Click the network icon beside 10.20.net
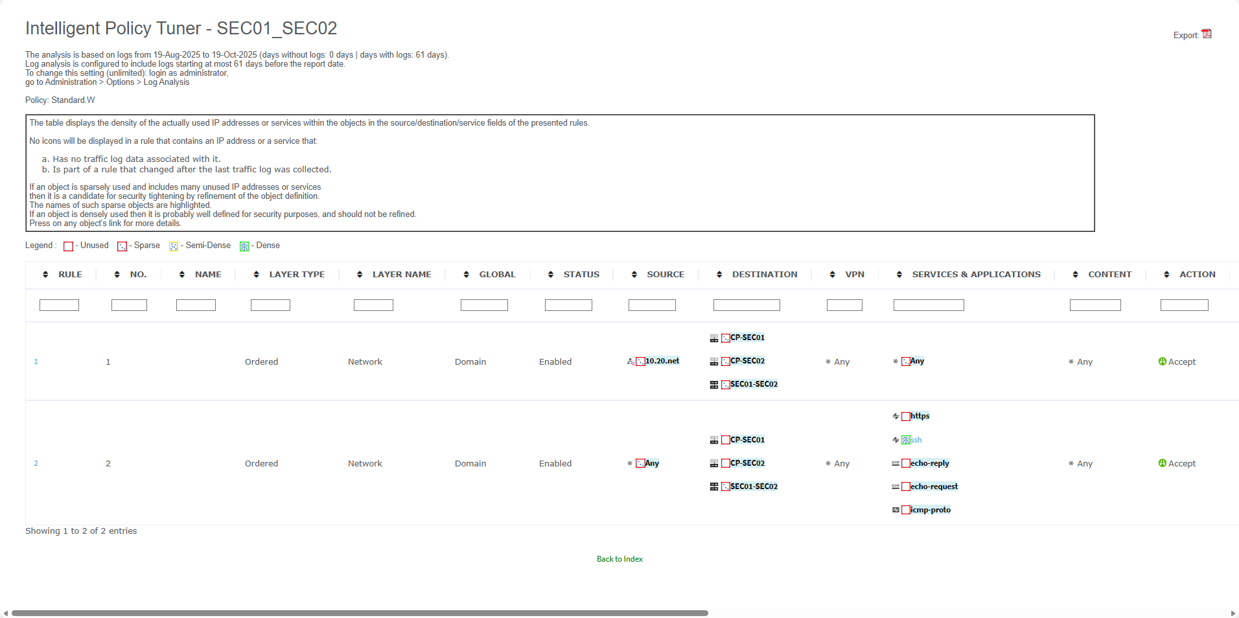Image resolution: width=1239 pixels, height=618 pixels. point(631,361)
